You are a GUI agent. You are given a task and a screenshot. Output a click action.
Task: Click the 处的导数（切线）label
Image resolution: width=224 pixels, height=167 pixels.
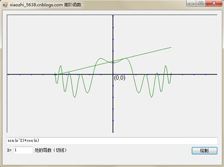[x=51, y=150]
